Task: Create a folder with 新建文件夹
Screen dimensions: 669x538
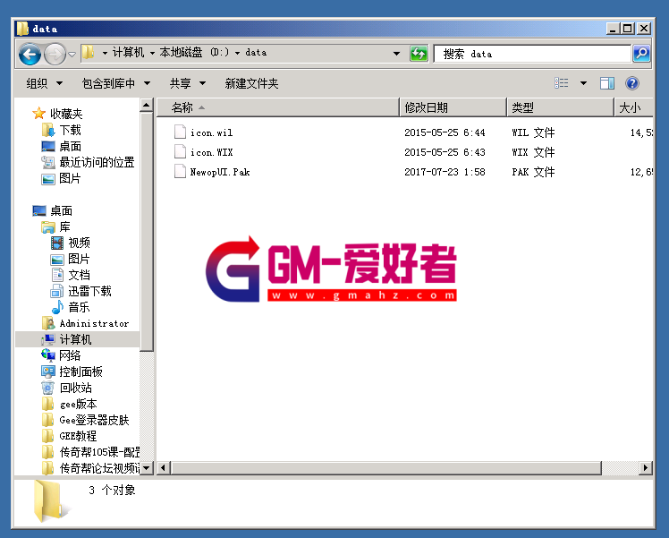Action: point(251,83)
